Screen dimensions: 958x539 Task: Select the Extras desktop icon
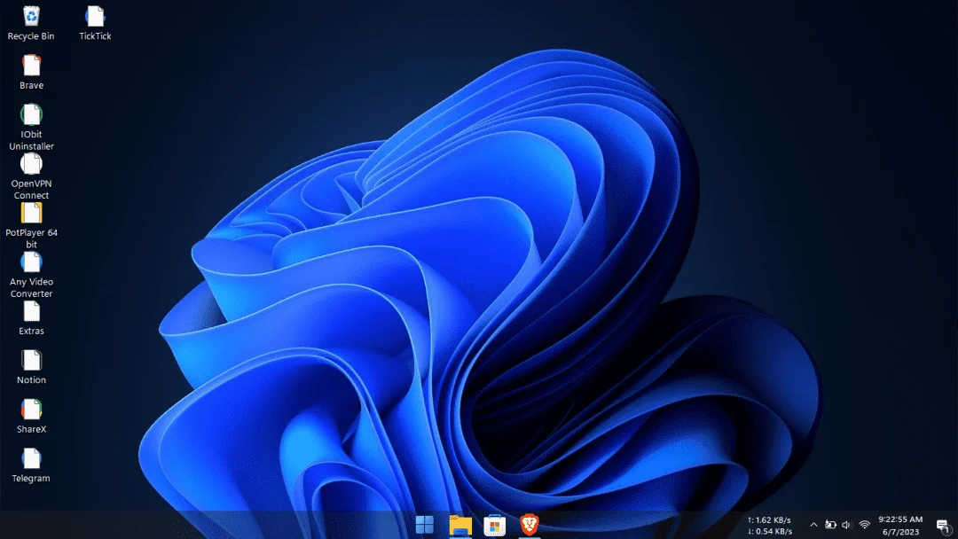(x=31, y=318)
